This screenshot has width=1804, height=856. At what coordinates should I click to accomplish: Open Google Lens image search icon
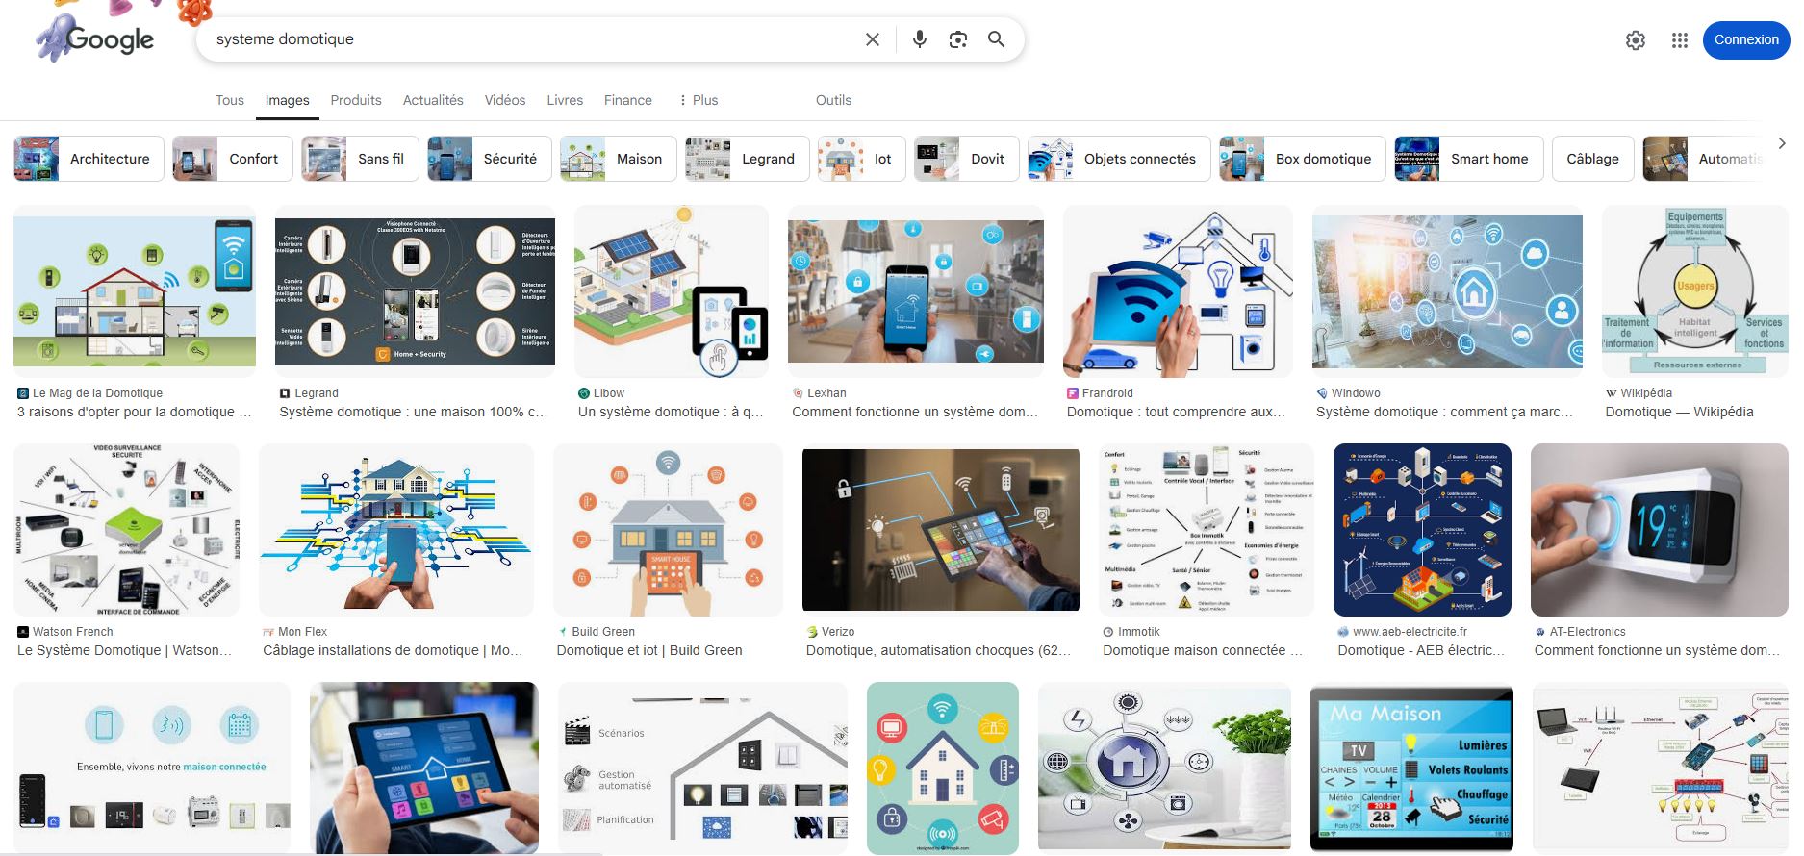tap(957, 39)
